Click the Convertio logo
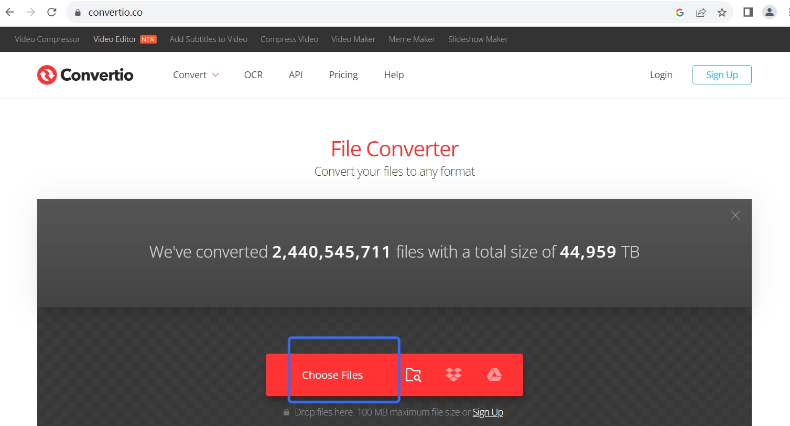 pos(85,75)
